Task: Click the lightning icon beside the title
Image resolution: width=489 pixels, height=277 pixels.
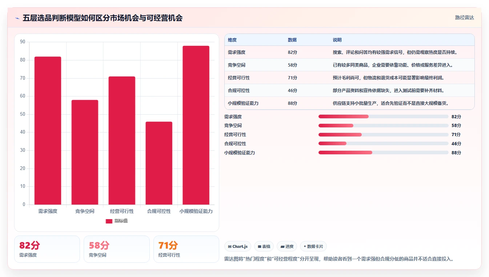Action: [17, 18]
